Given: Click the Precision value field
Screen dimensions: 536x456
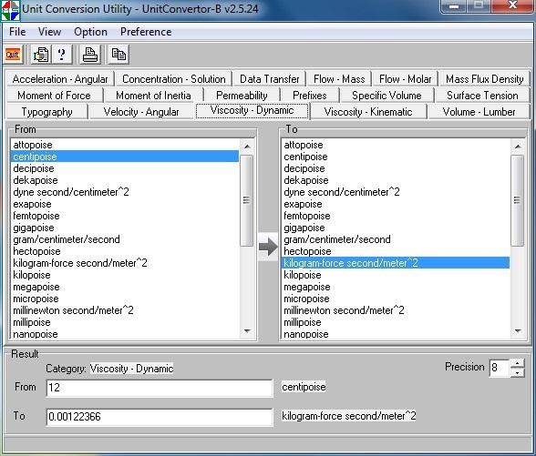Looking at the screenshot, I should (500, 368).
